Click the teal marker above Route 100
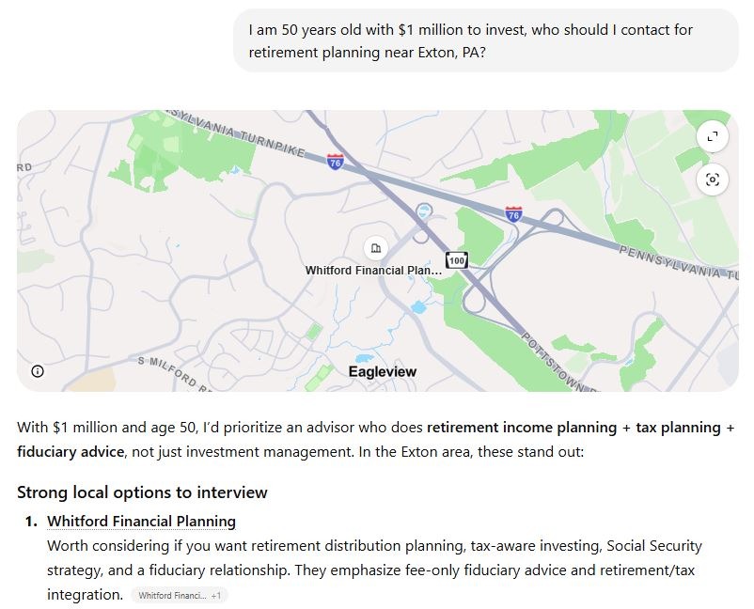This screenshot has height=609, width=754. click(425, 211)
